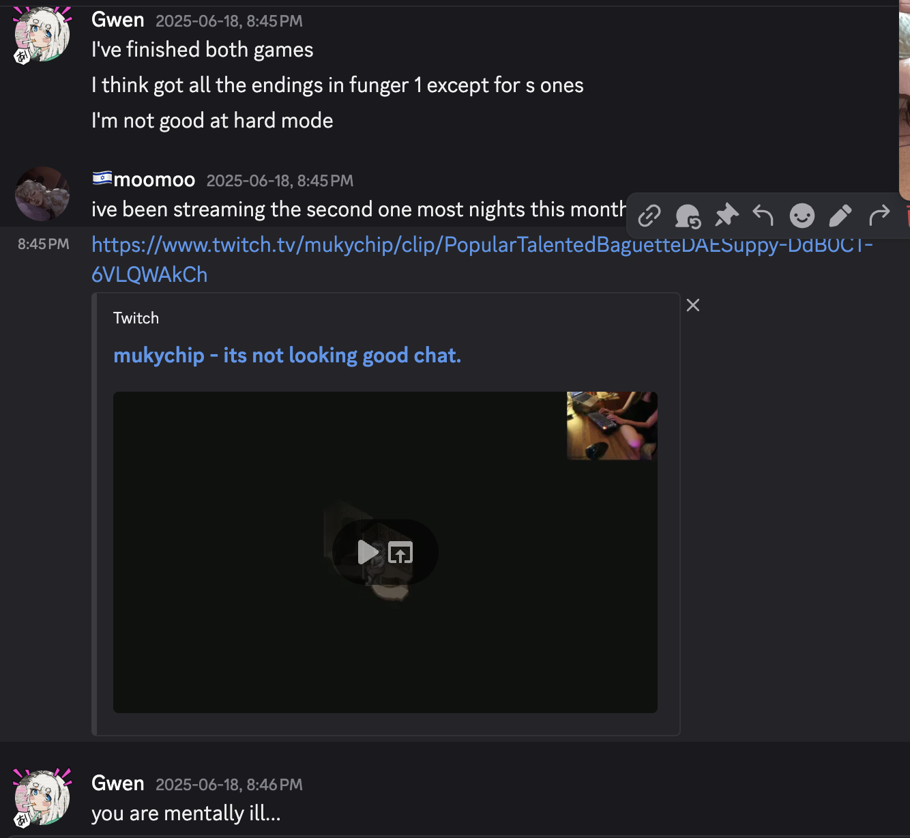Open the clip in browser via popout icon
This screenshot has height=838, width=910.
point(400,552)
